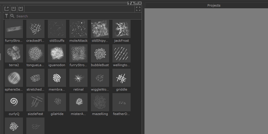Select the retinal brush
The height and width of the screenshot is (134, 268).
tap(78, 78)
